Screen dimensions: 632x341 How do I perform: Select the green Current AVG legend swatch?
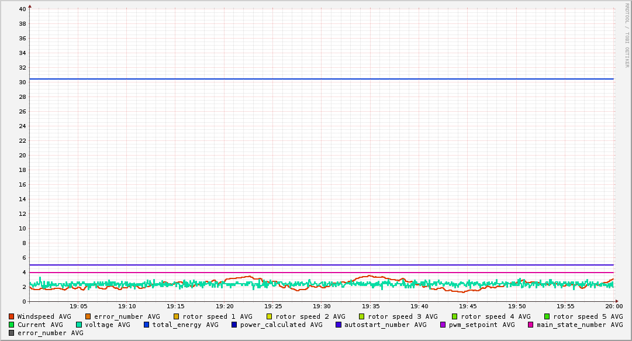12,325
